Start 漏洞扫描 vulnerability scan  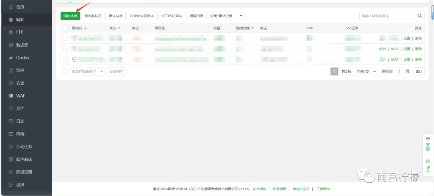[197, 16]
